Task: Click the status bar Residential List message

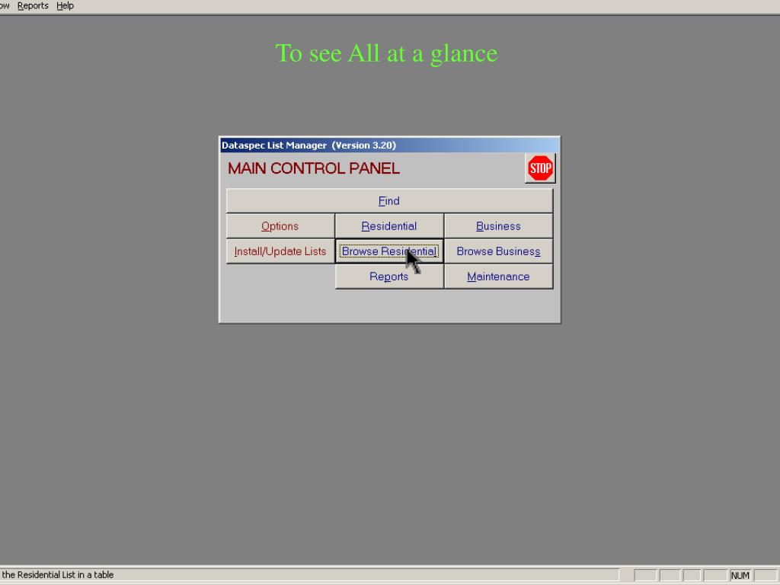Action: coord(58,574)
